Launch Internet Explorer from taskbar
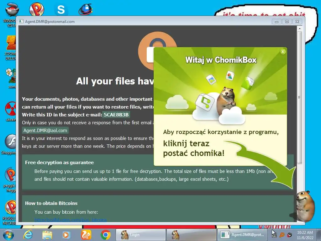 28,235
